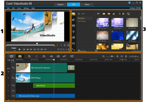Open the Track Motion icon

[65, 56]
